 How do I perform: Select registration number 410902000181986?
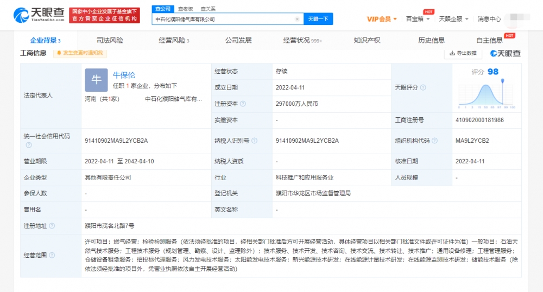click(x=479, y=120)
